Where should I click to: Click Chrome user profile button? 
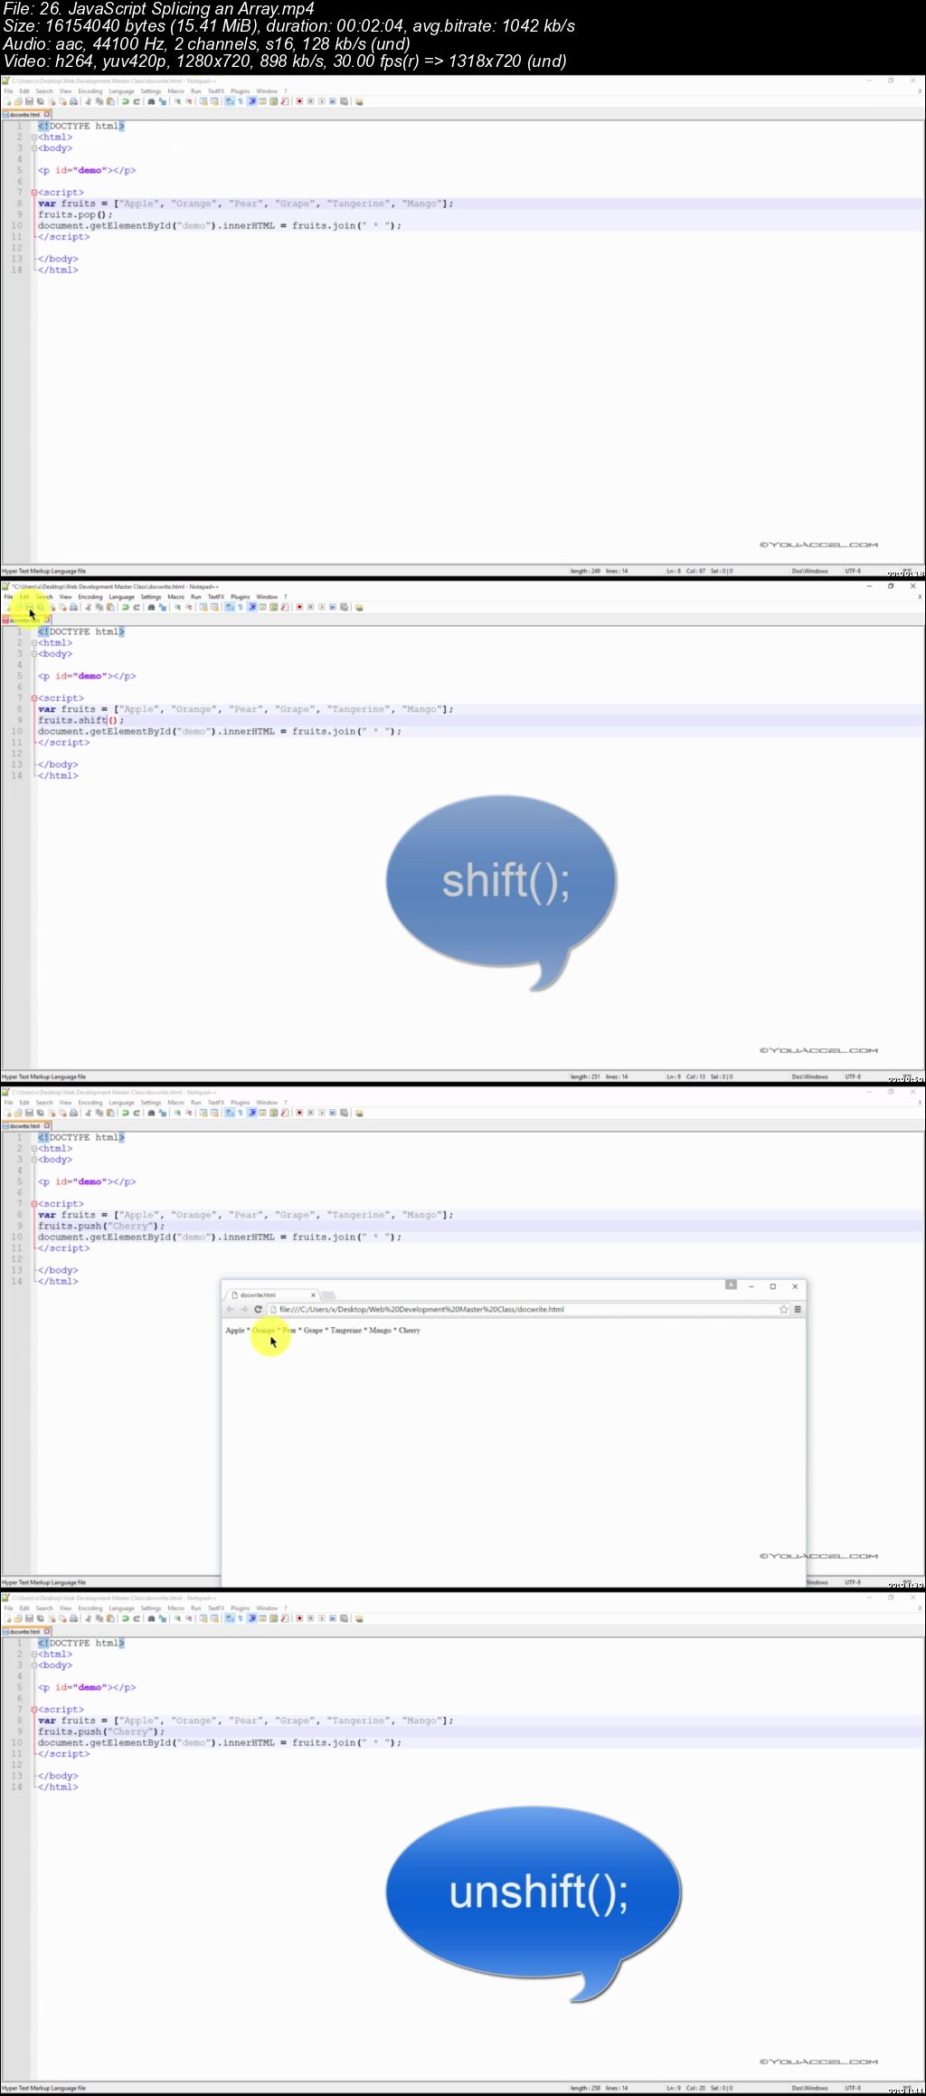pos(731,1285)
